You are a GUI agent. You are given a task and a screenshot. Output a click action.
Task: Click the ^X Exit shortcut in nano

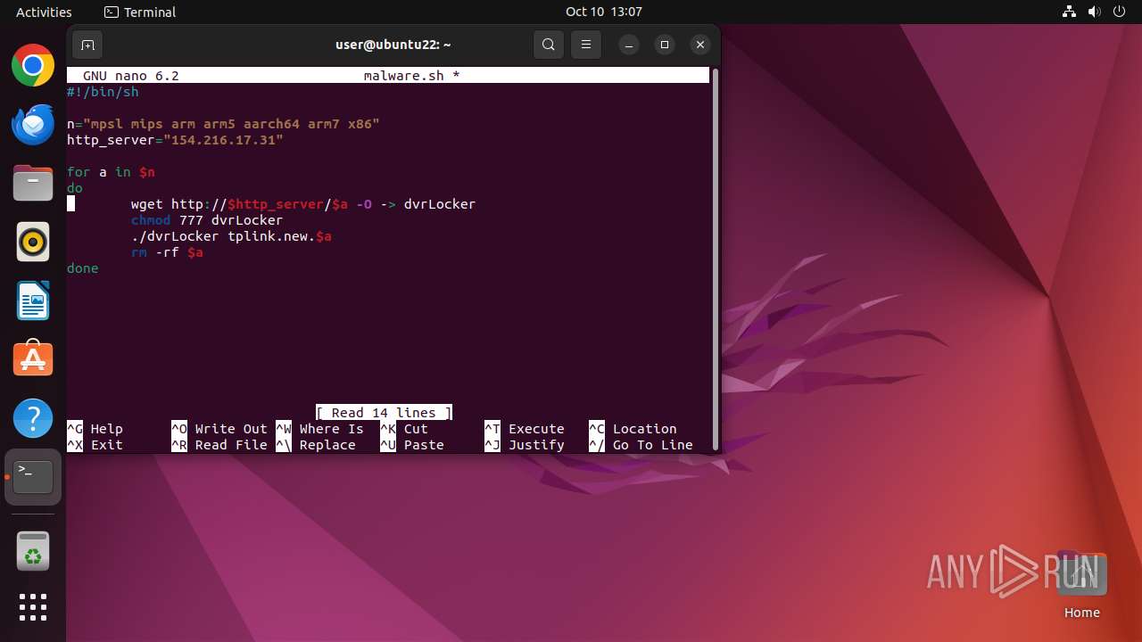pyautogui.click(x=95, y=445)
